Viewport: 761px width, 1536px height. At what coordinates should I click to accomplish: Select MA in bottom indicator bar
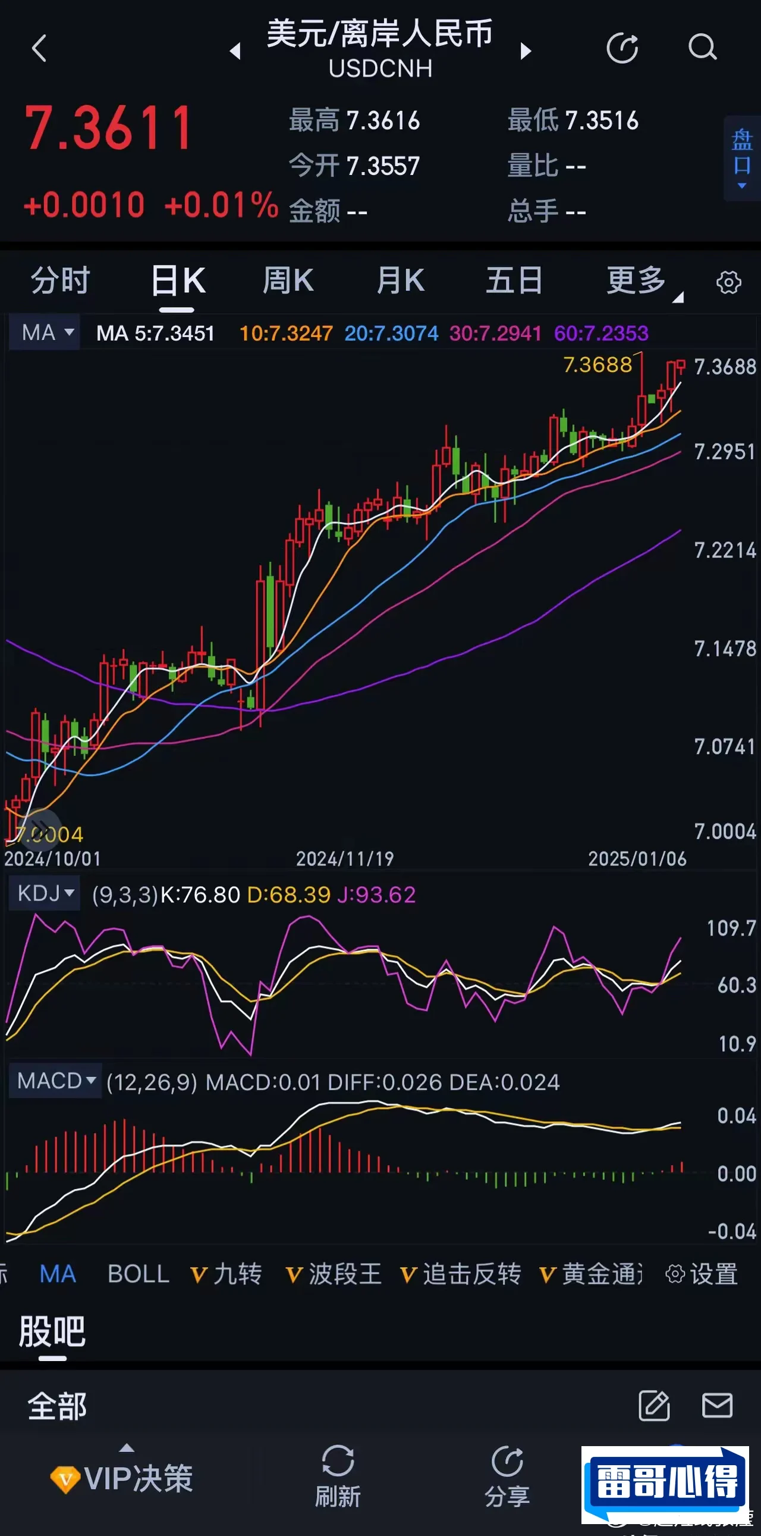coord(58,1274)
